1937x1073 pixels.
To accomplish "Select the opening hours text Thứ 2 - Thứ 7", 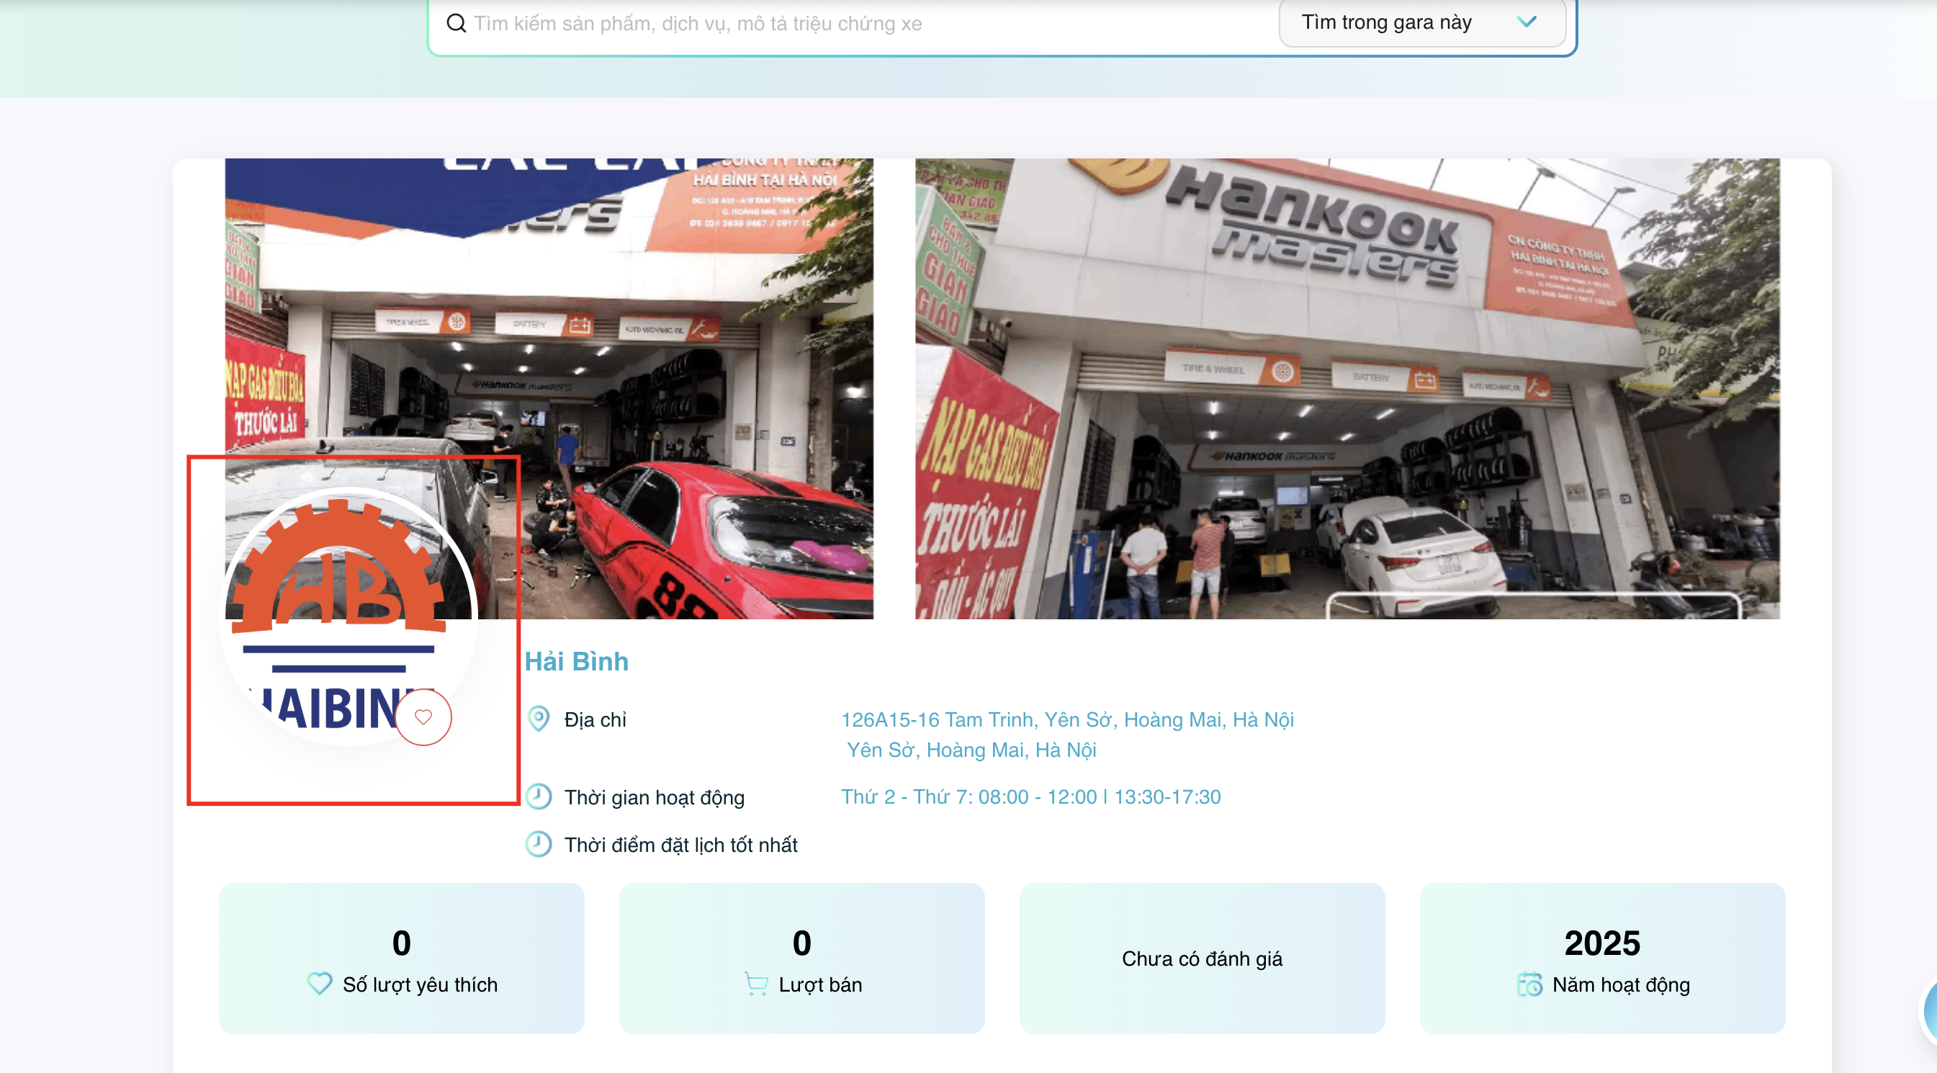I will coord(1030,796).
